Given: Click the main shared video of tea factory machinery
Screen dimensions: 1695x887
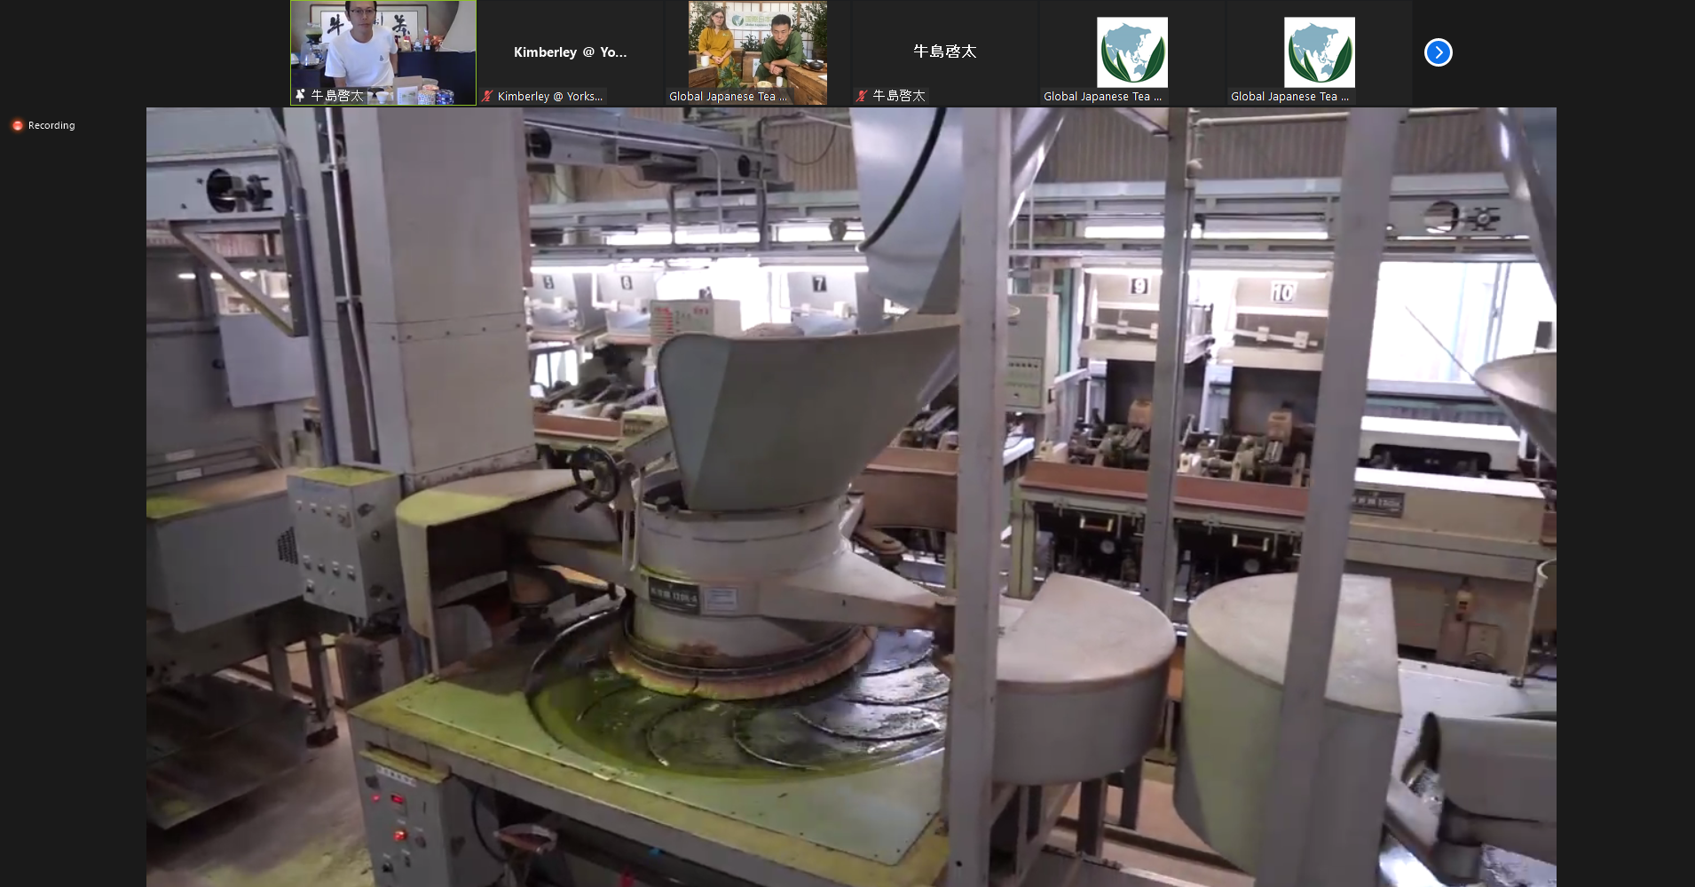Looking at the screenshot, I should 850,496.
